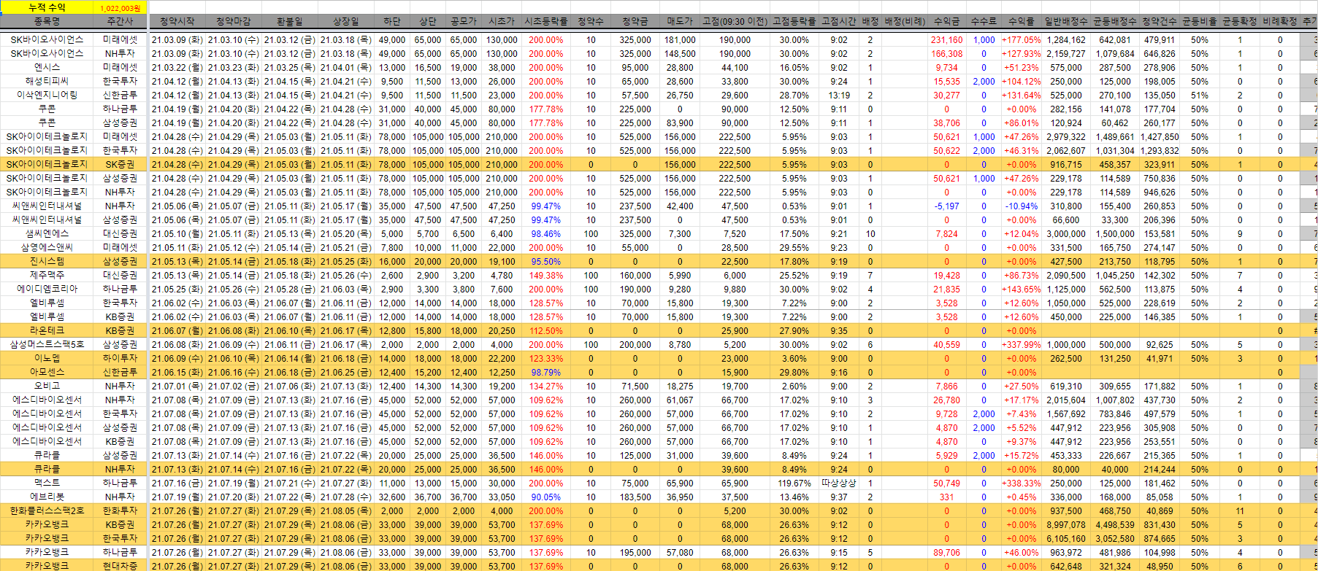
Task: Select the 13:19 peak time cell
Action: (x=839, y=95)
